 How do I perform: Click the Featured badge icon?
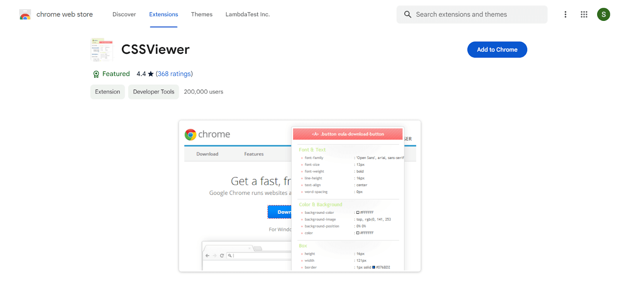tap(96, 74)
